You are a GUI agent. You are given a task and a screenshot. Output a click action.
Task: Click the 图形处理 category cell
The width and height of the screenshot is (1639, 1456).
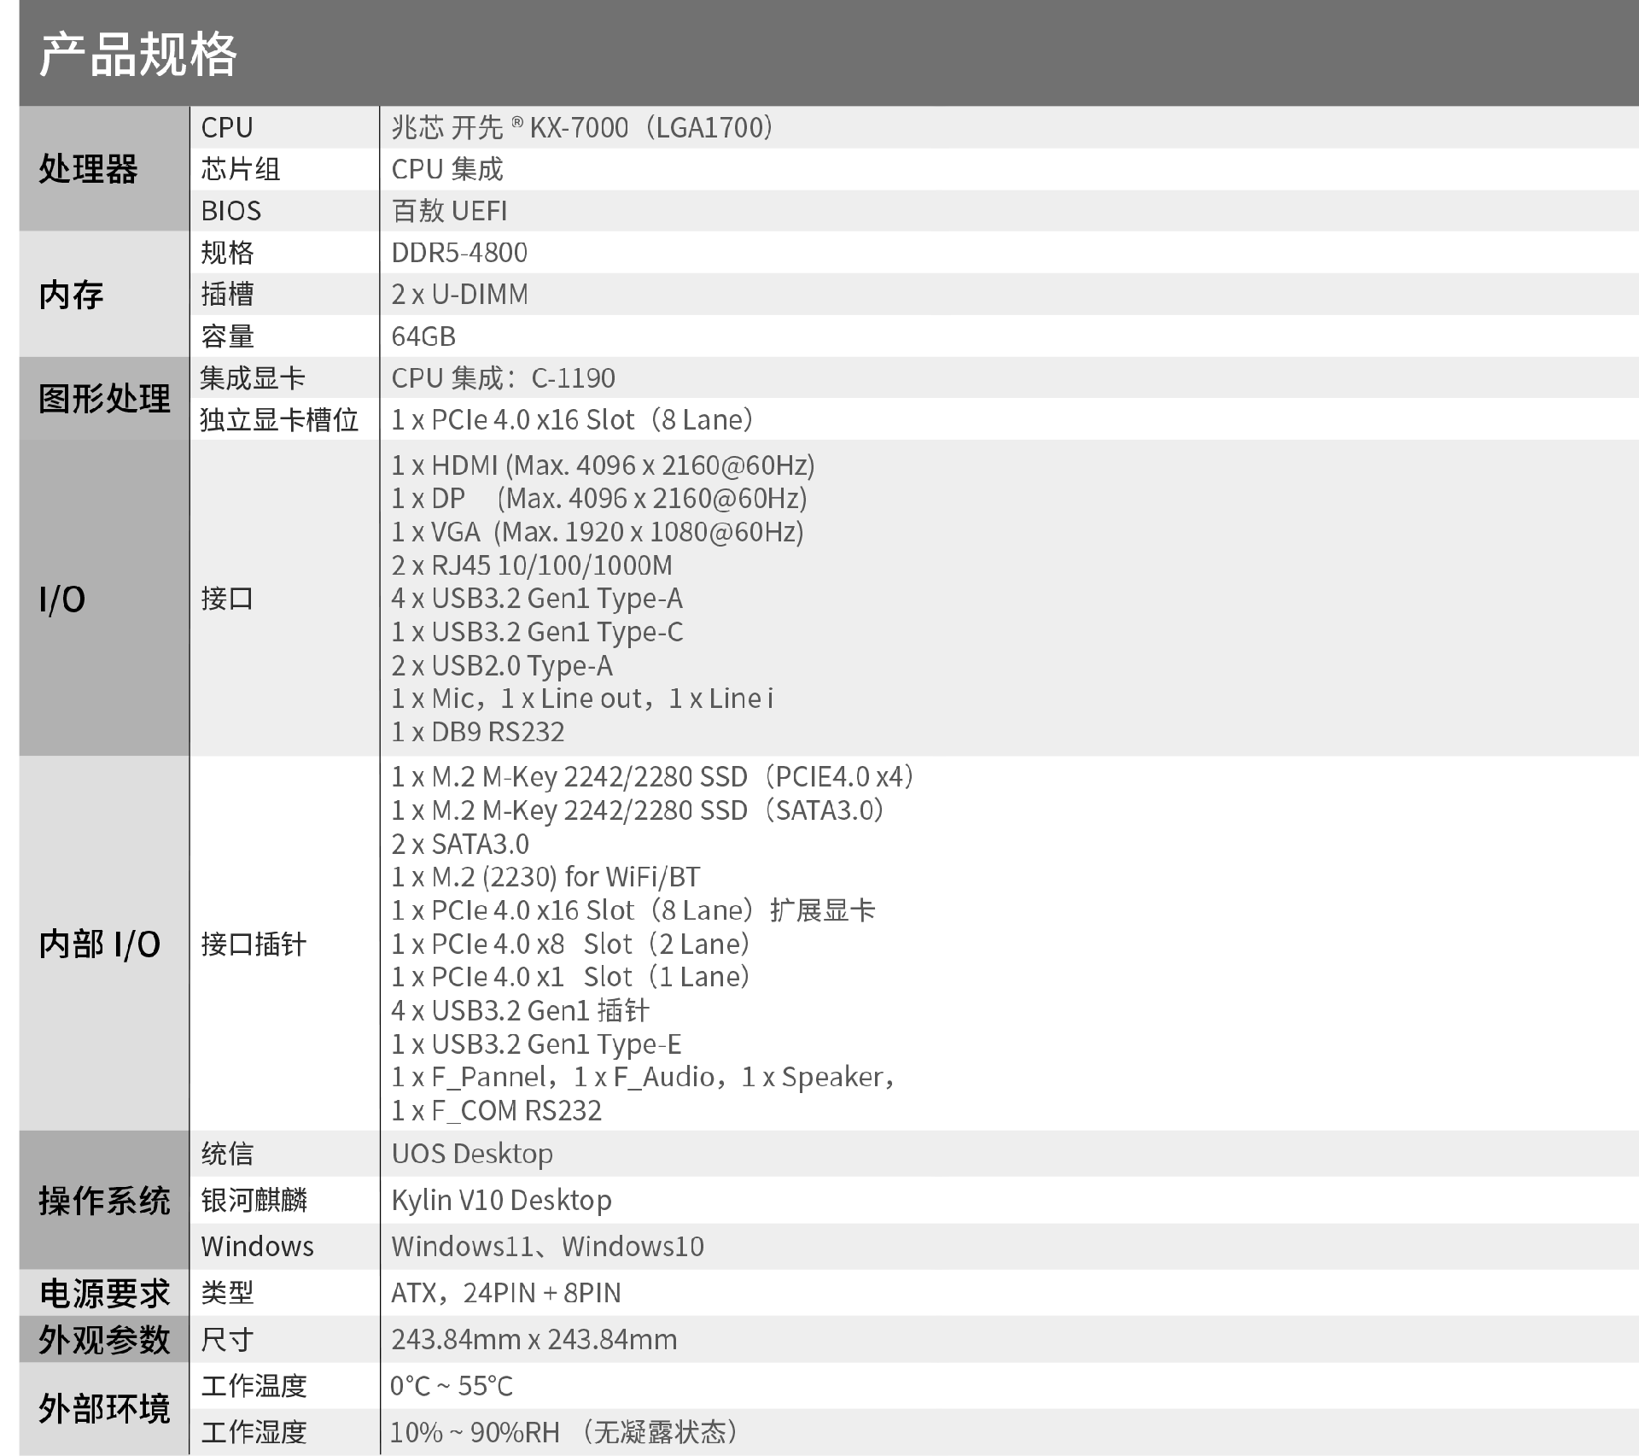click(104, 399)
